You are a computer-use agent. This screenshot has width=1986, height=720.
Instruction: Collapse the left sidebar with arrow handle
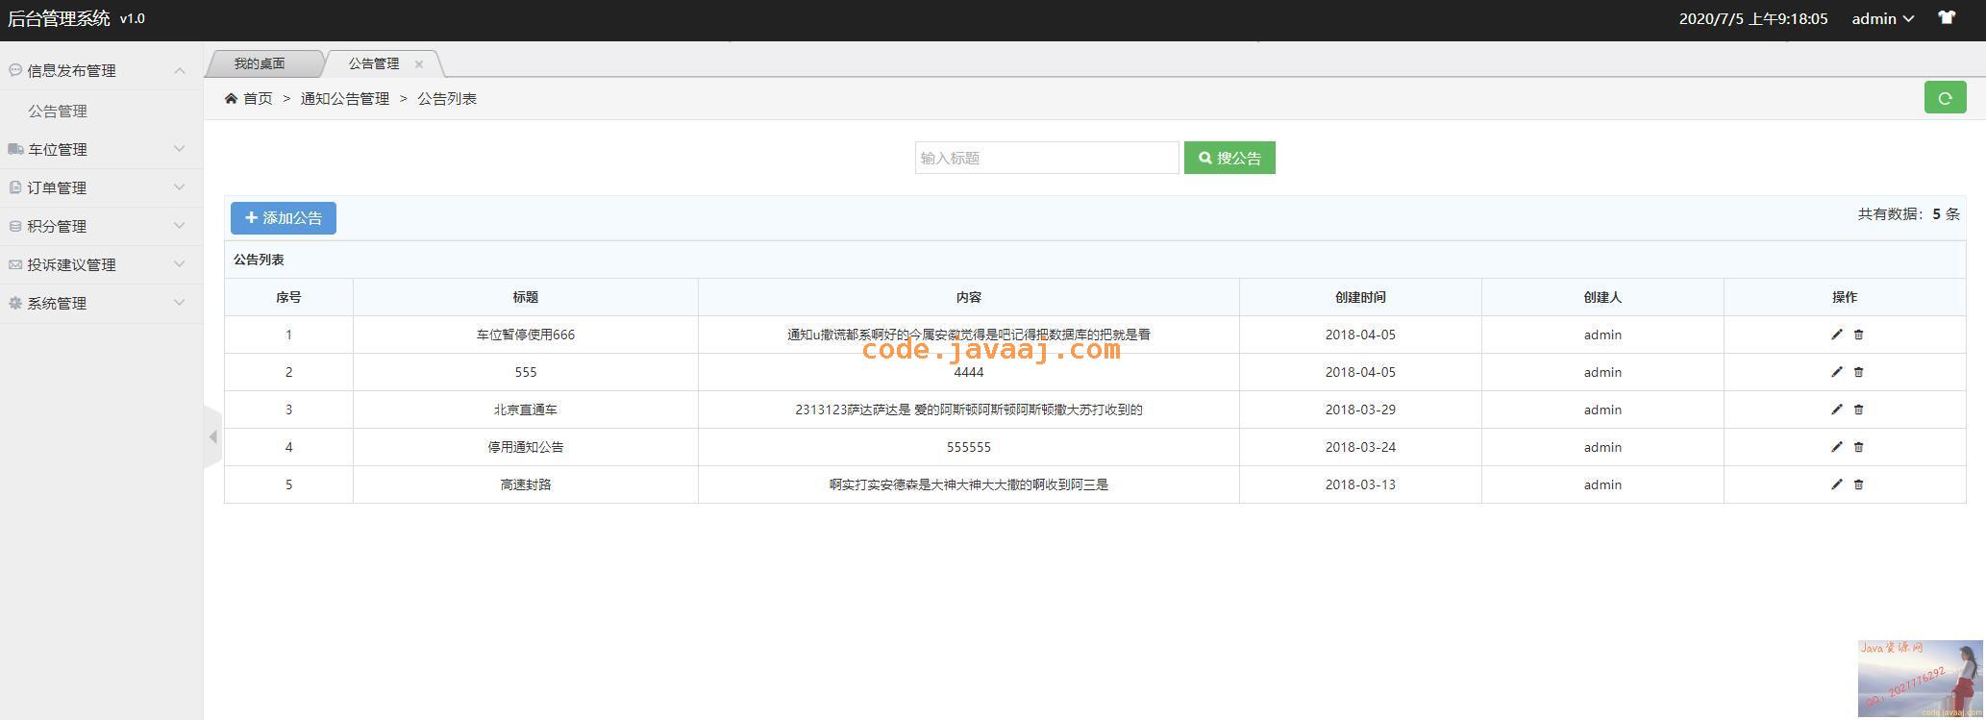212,437
